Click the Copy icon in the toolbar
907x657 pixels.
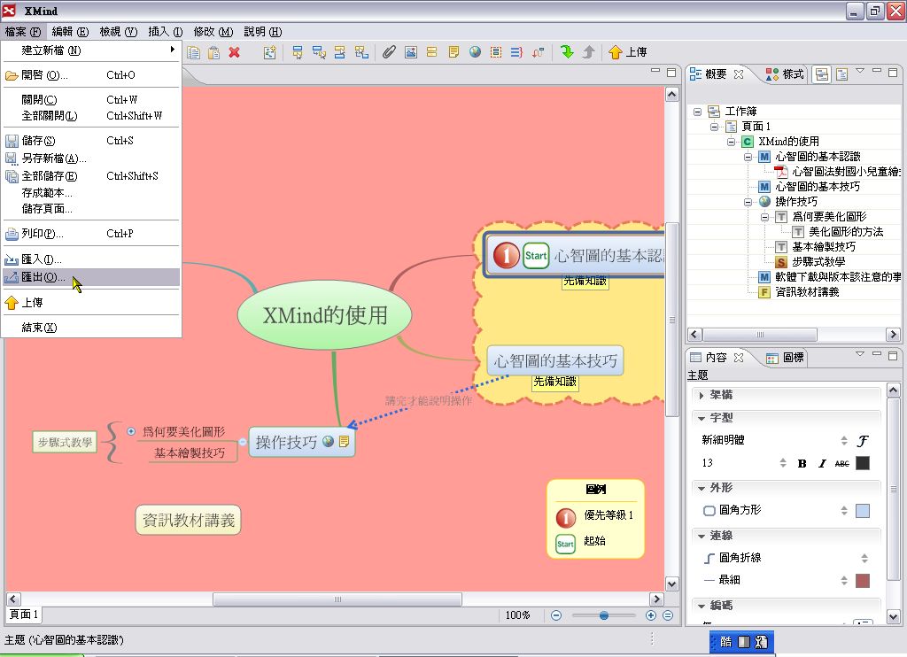pos(194,52)
